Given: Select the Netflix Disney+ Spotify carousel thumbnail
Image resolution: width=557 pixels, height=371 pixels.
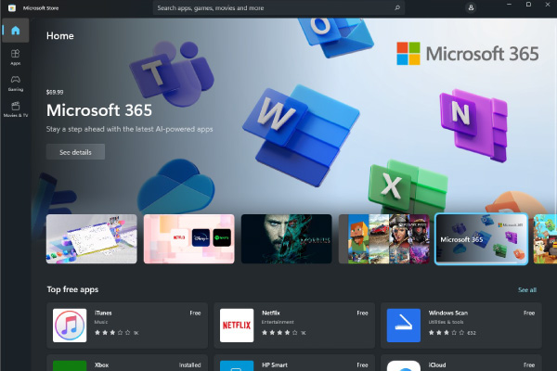Looking at the screenshot, I should click(x=189, y=239).
